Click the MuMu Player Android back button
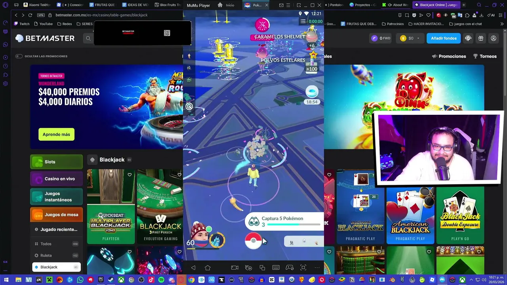 click(x=193, y=268)
